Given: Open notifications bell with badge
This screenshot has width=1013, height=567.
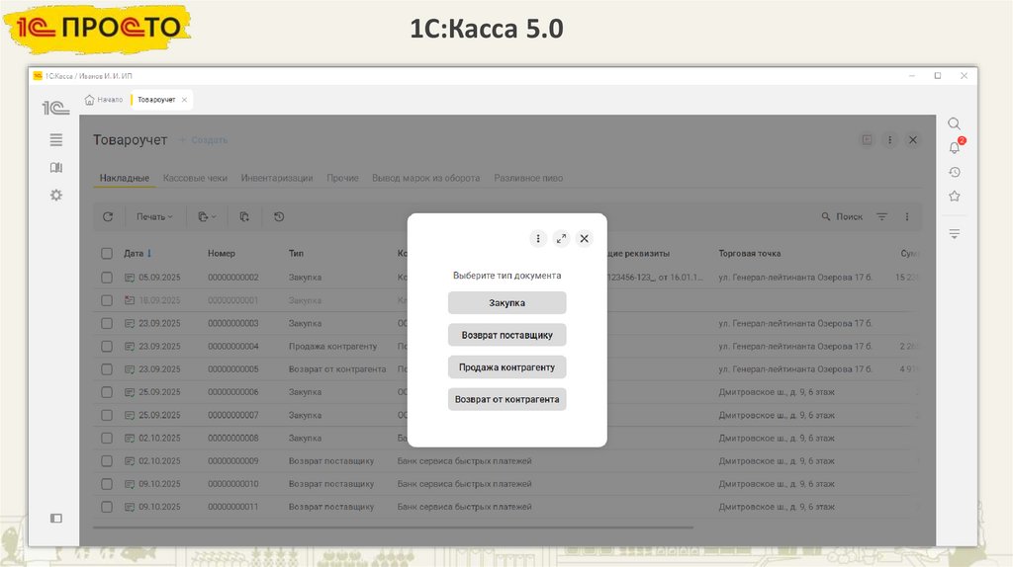Looking at the screenshot, I should click(955, 148).
